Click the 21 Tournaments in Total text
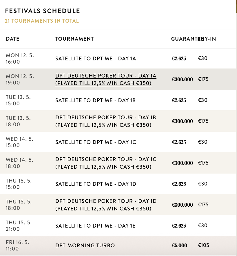This screenshot has width=237, height=256. click(42, 21)
